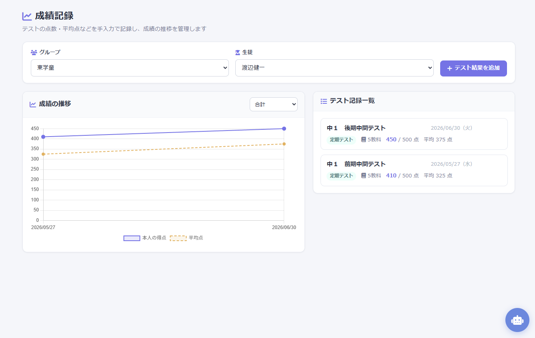Image resolution: width=535 pixels, height=338 pixels.
Task: Click 定期テスト tag in 後期中間テスト card
Action: 341,140
